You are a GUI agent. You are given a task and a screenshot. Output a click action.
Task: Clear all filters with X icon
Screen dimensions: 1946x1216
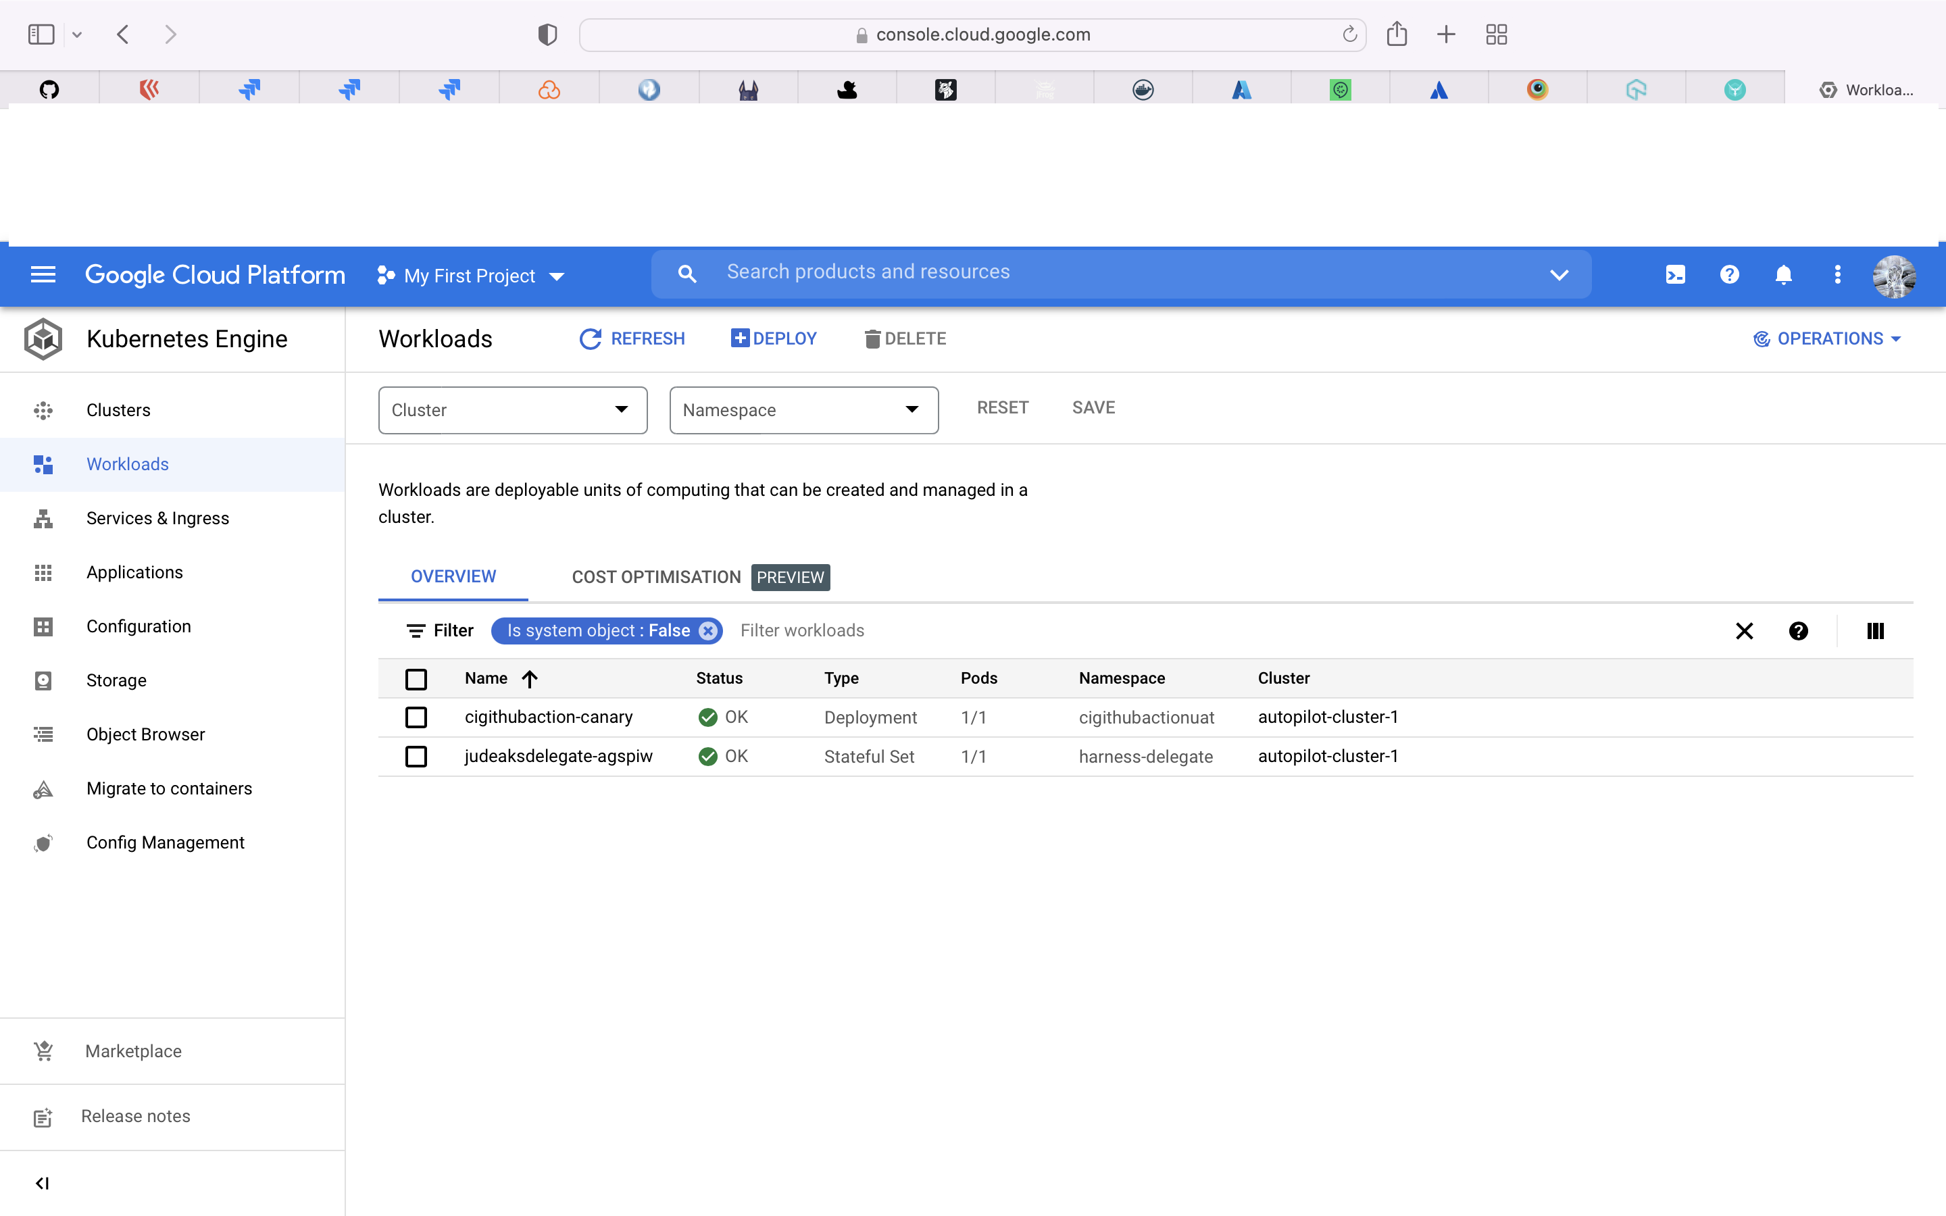(1744, 632)
